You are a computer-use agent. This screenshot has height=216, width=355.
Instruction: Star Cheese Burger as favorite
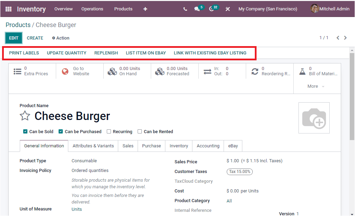click(x=25, y=115)
